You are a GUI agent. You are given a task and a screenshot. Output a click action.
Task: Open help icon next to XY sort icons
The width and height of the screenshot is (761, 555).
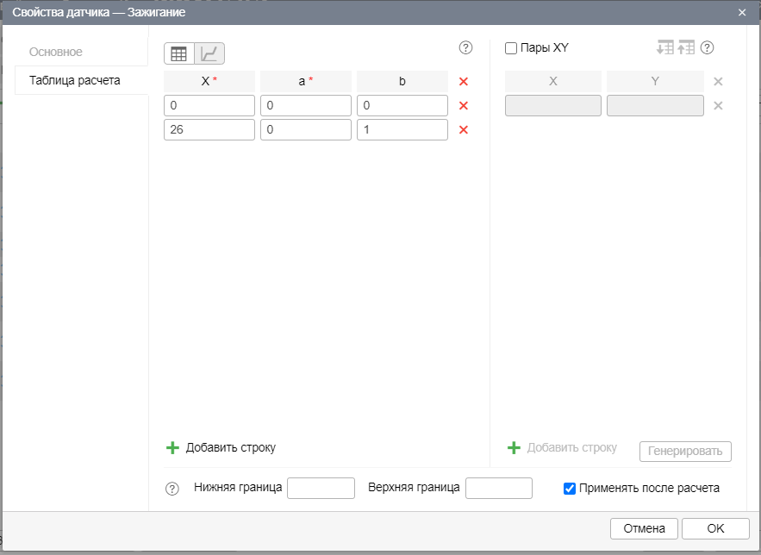tap(708, 48)
